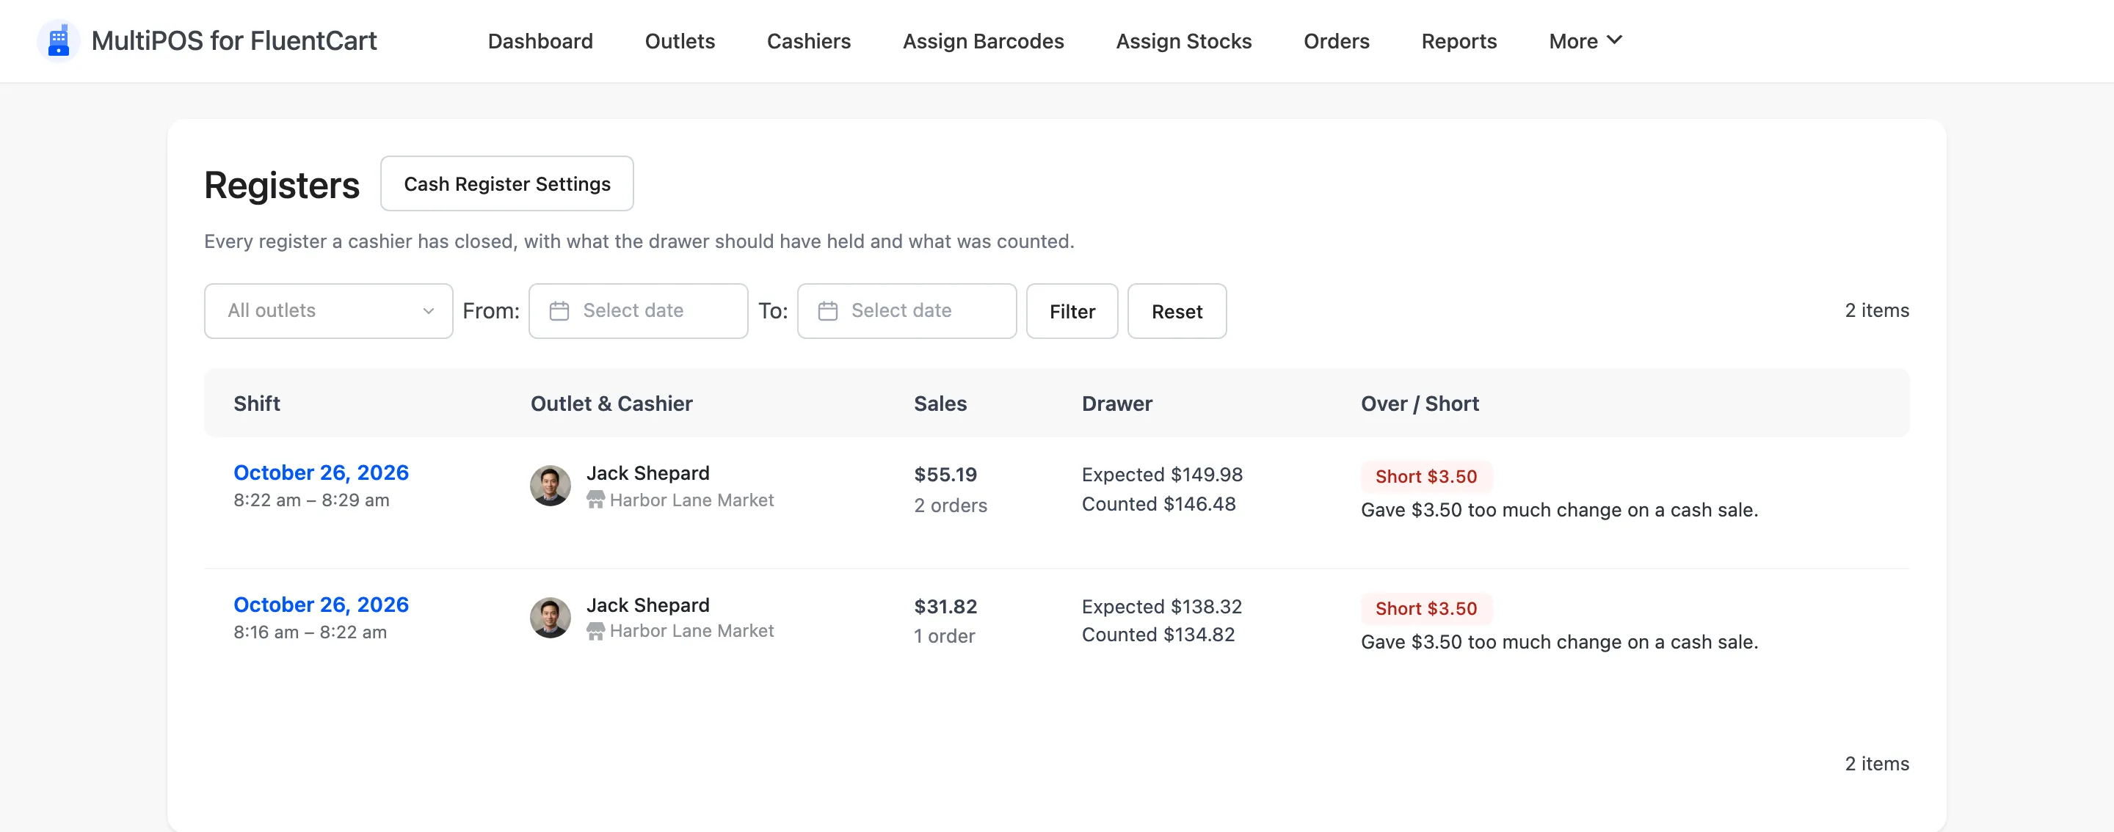Open the Cashiers page
2114x832 pixels.
(808, 41)
